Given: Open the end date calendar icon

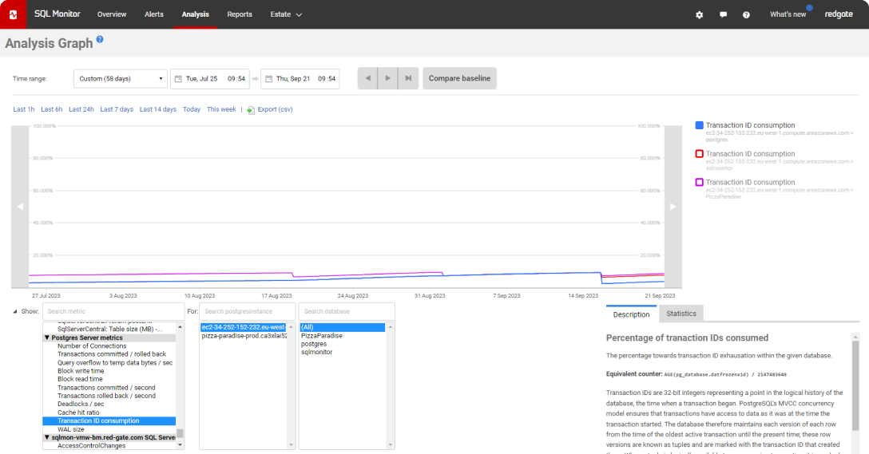Looking at the screenshot, I should [269, 79].
